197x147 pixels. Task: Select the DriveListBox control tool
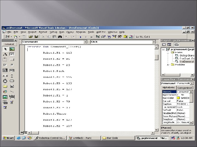pyautogui.click(x=12, y=81)
